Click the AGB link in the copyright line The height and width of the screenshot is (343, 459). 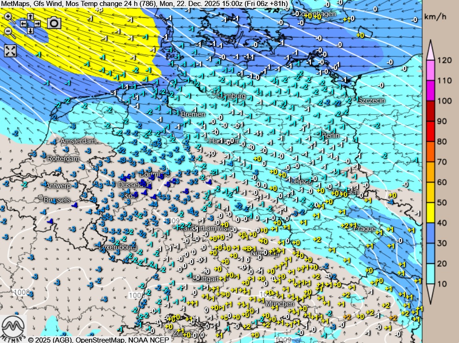[56, 340]
